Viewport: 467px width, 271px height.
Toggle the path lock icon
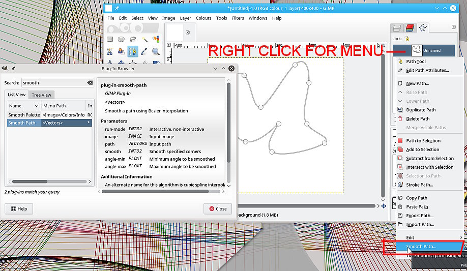pyautogui.click(x=407, y=39)
